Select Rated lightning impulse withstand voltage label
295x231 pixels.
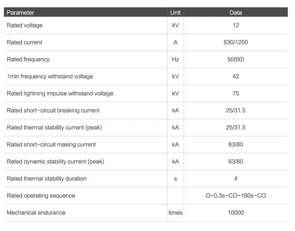coord(60,93)
